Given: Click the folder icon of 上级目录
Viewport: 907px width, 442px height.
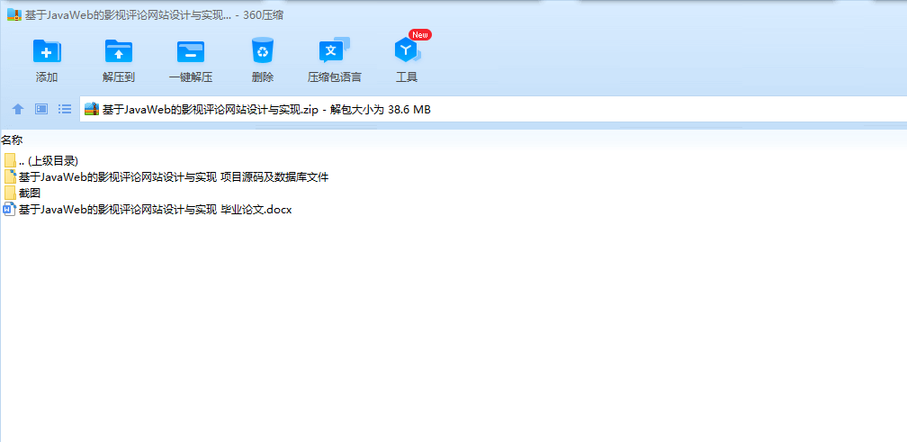Looking at the screenshot, I should pos(10,160).
